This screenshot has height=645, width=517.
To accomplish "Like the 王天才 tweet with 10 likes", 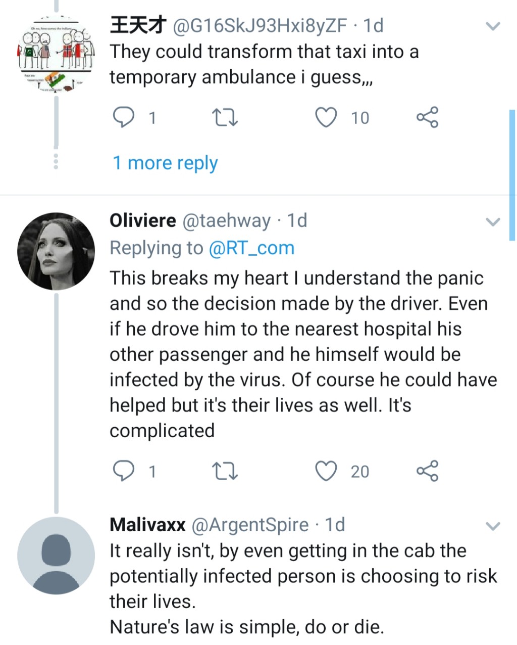I will [326, 117].
